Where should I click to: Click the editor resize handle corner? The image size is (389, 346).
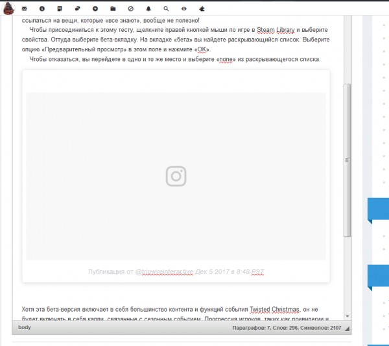pos(348,328)
